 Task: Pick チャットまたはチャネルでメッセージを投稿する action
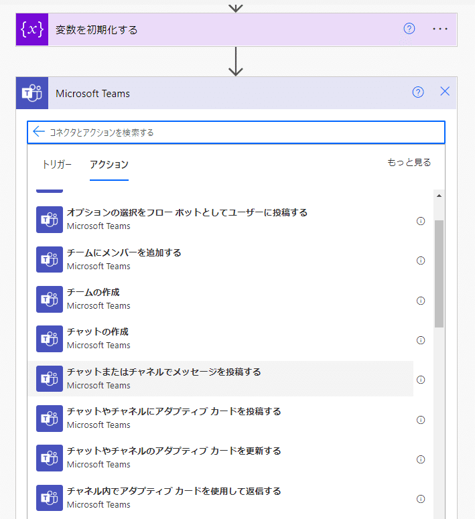click(163, 372)
